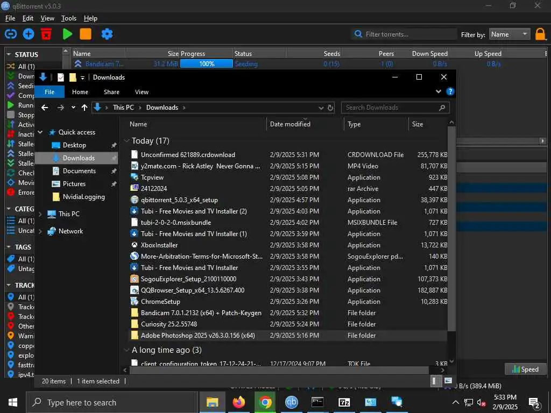This screenshot has height=413, width=551.
Task: Open qBittorrent File menu
Action: (10, 18)
